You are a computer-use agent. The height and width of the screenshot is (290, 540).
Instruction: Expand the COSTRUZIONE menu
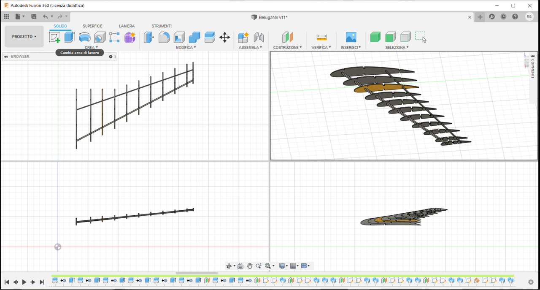coord(287,48)
